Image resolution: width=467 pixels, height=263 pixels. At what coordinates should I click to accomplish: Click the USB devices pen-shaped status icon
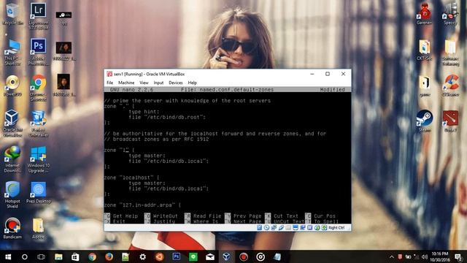click(x=281, y=227)
